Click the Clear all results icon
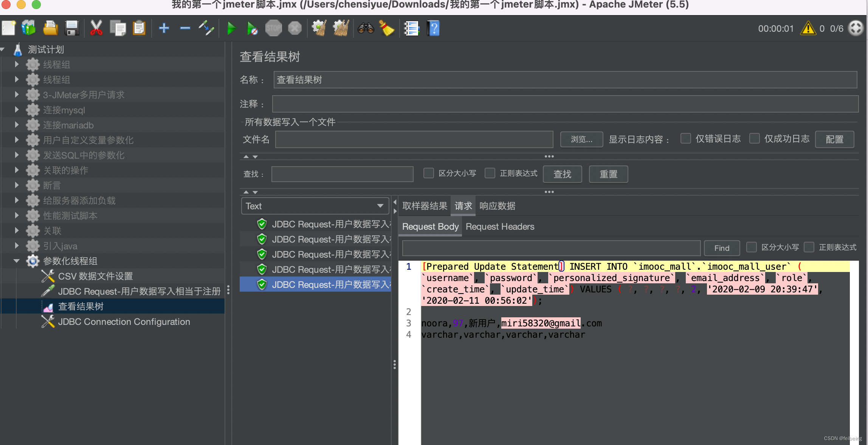868x445 pixels. (341, 28)
